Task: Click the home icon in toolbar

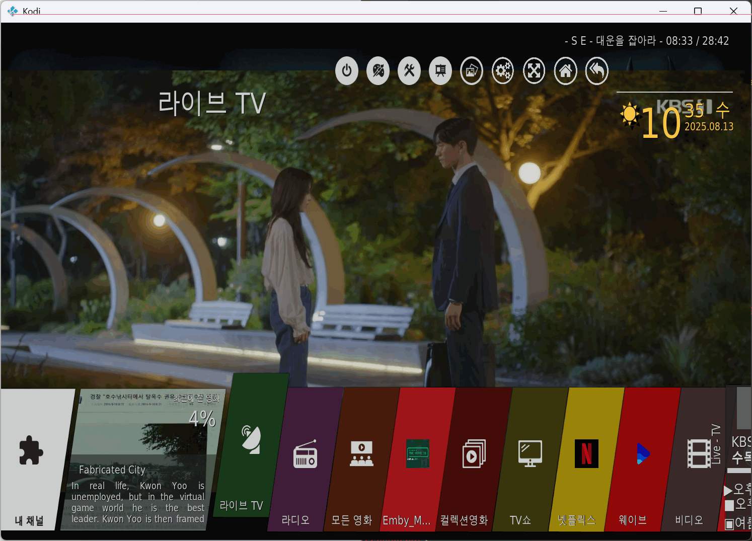Action: pyautogui.click(x=566, y=71)
